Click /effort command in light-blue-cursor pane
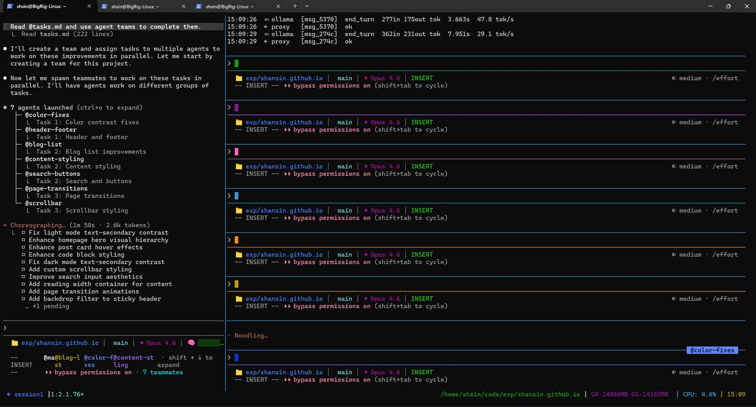The image size is (756, 407). tap(725, 211)
